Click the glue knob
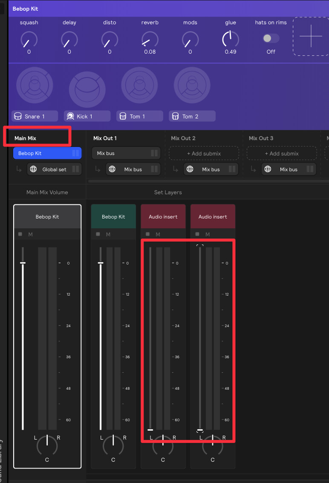This screenshot has height=483, width=329. pyautogui.click(x=231, y=40)
